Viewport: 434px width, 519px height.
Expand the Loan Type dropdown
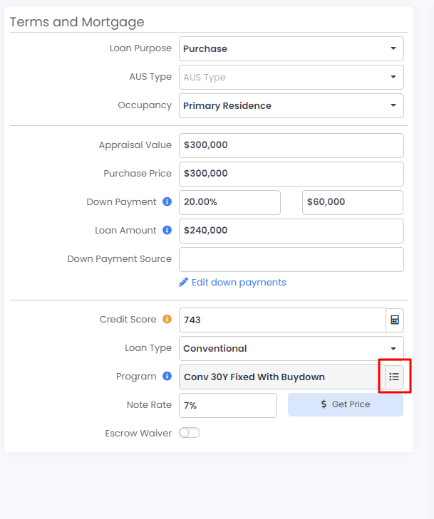pyautogui.click(x=291, y=348)
